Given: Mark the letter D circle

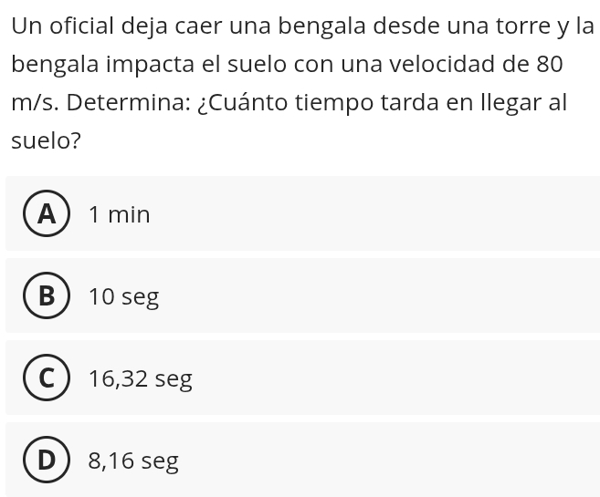Looking at the screenshot, I should pyautogui.click(x=47, y=461).
